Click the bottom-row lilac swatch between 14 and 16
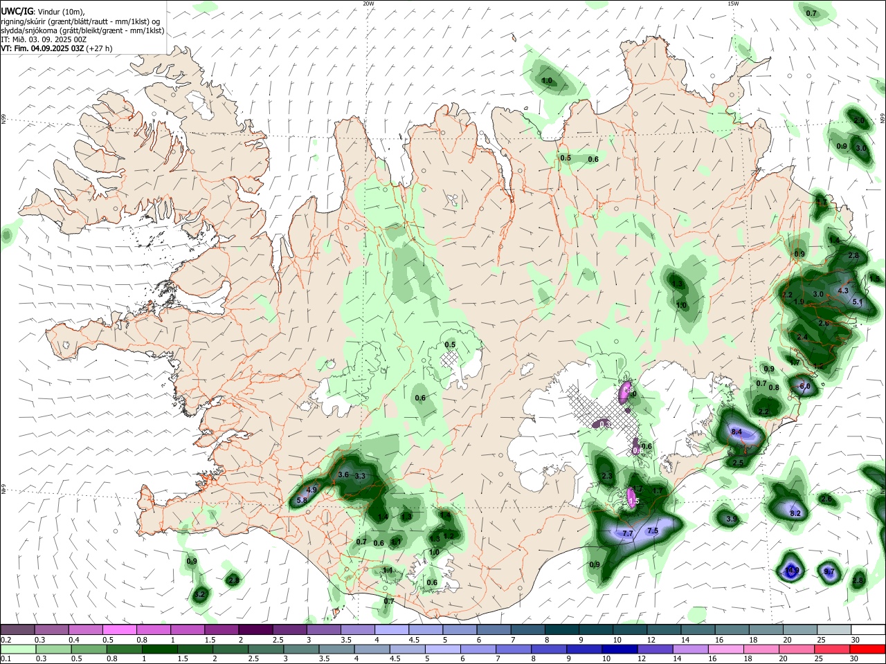 690,649
